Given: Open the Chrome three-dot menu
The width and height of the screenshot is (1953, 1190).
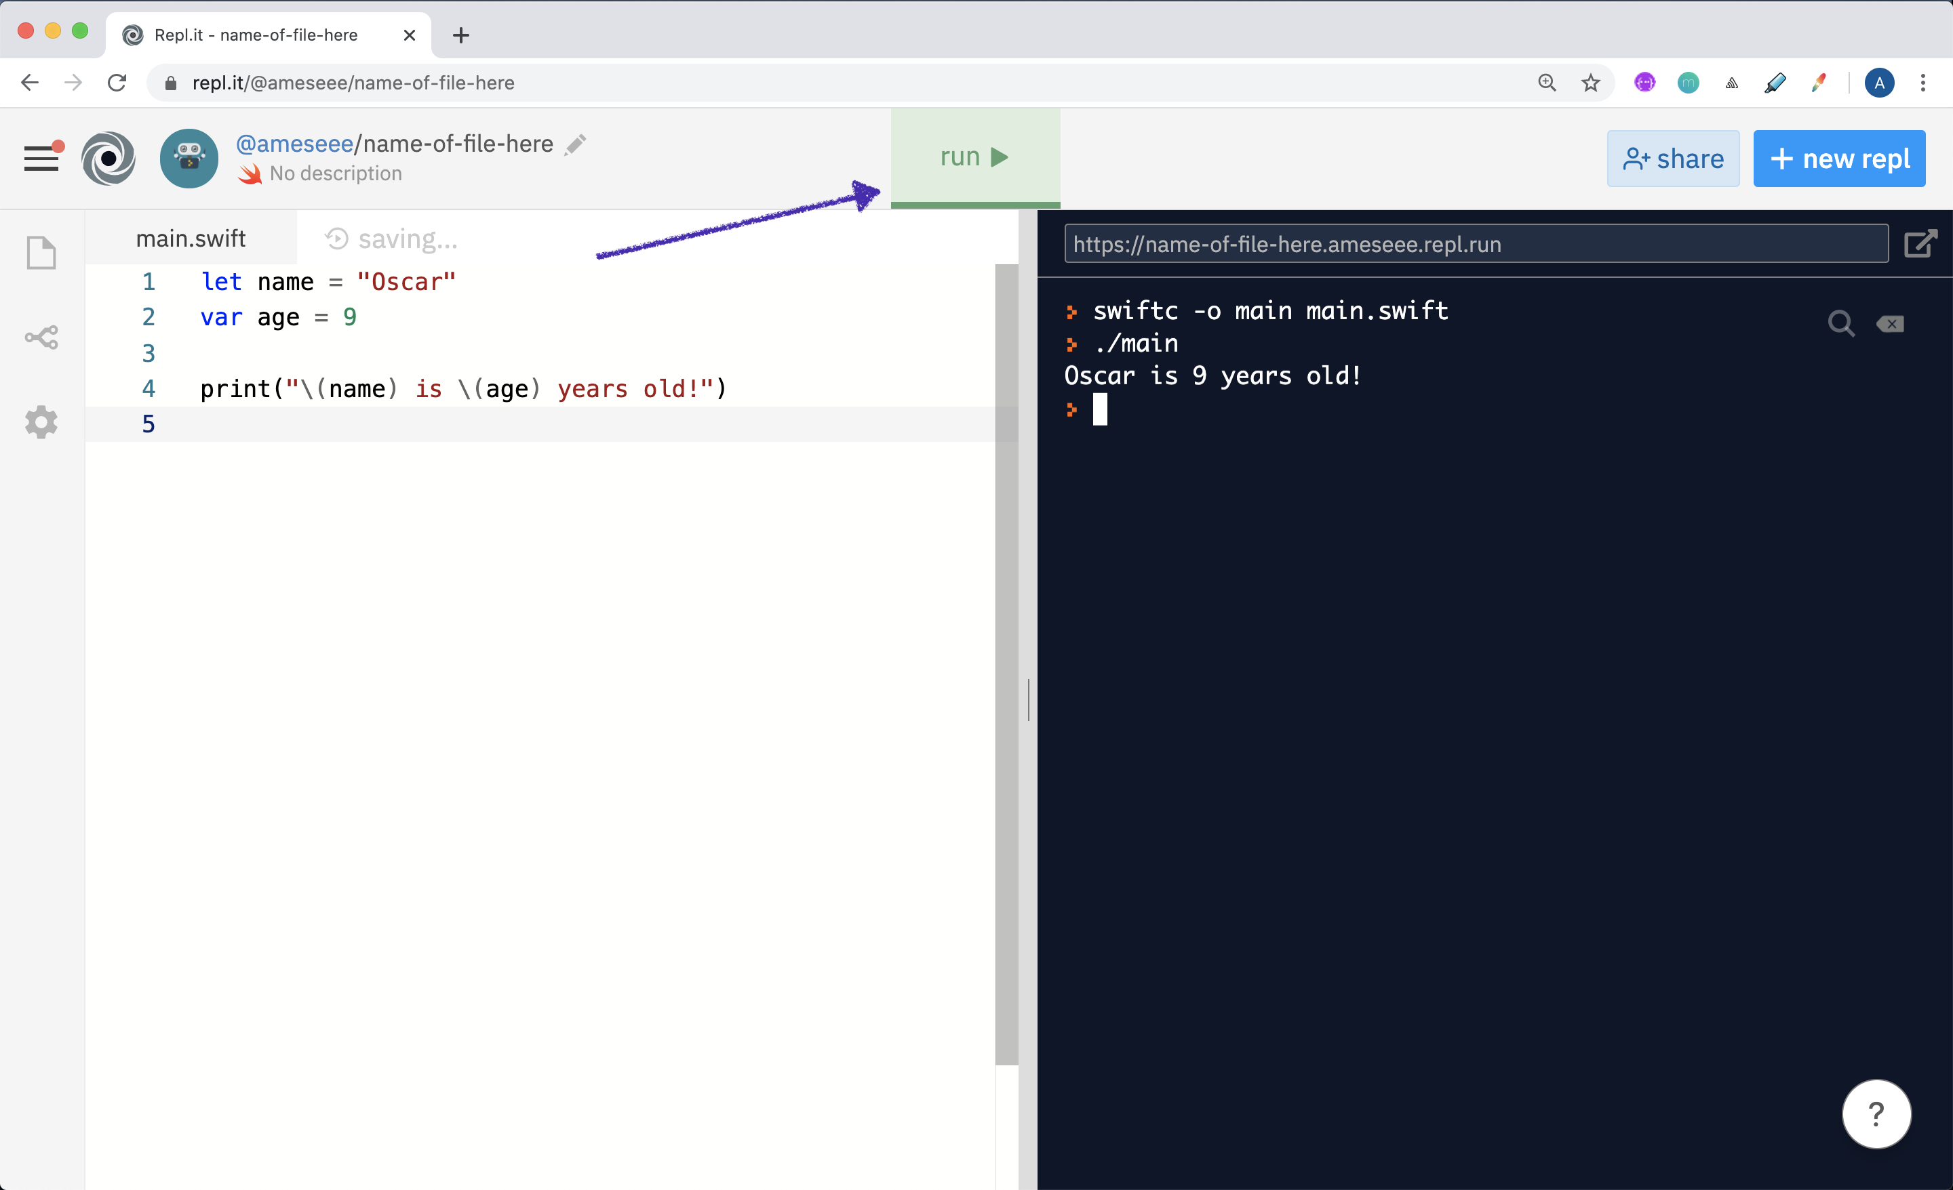Looking at the screenshot, I should click(1922, 83).
